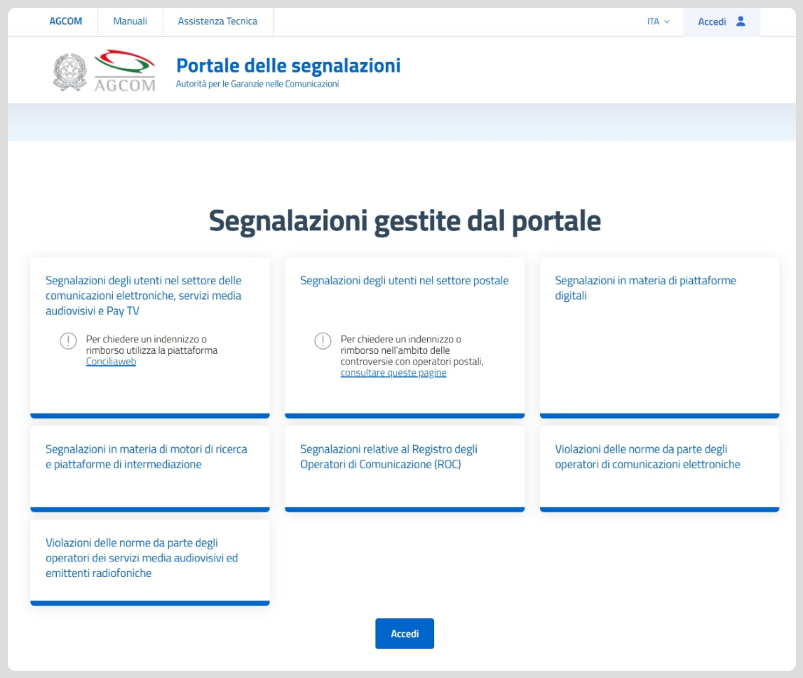
Task: Click the warning icon in the postal sector card
Action: 322,340
